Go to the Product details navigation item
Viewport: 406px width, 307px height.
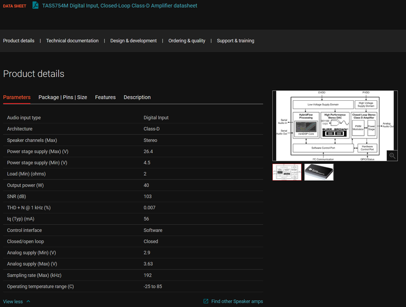click(19, 41)
